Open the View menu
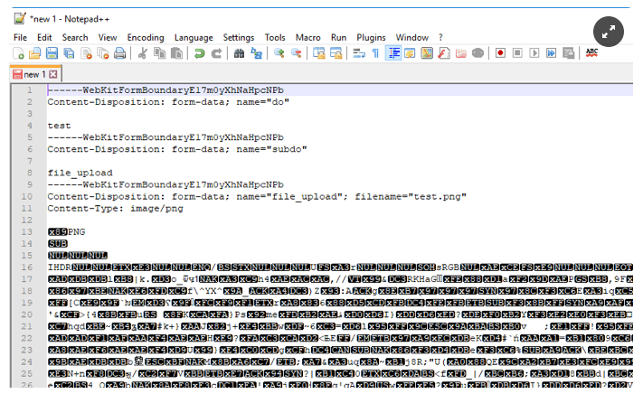 click(x=108, y=37)
